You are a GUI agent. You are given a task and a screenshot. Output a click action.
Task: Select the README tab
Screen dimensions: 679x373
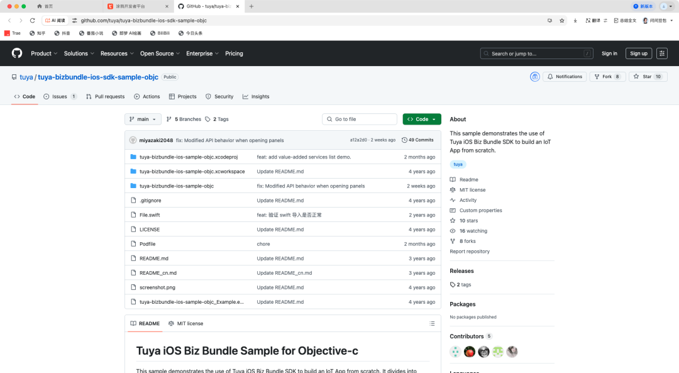145,323
